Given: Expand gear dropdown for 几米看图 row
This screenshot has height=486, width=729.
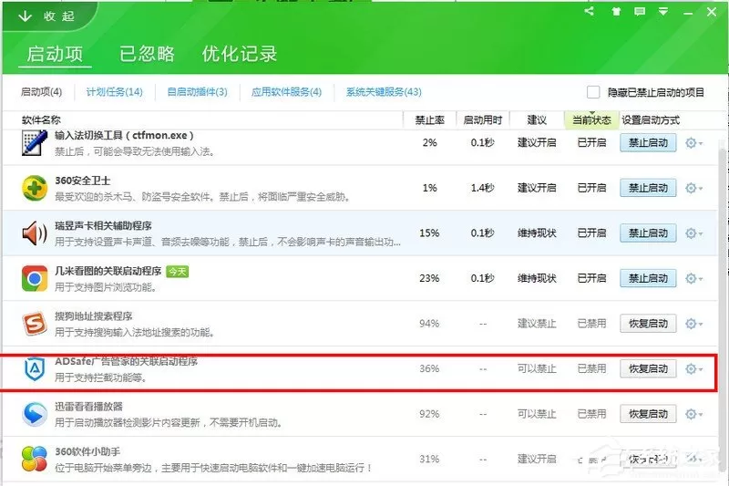Looking at the screenshot, I should coord(693,279).
